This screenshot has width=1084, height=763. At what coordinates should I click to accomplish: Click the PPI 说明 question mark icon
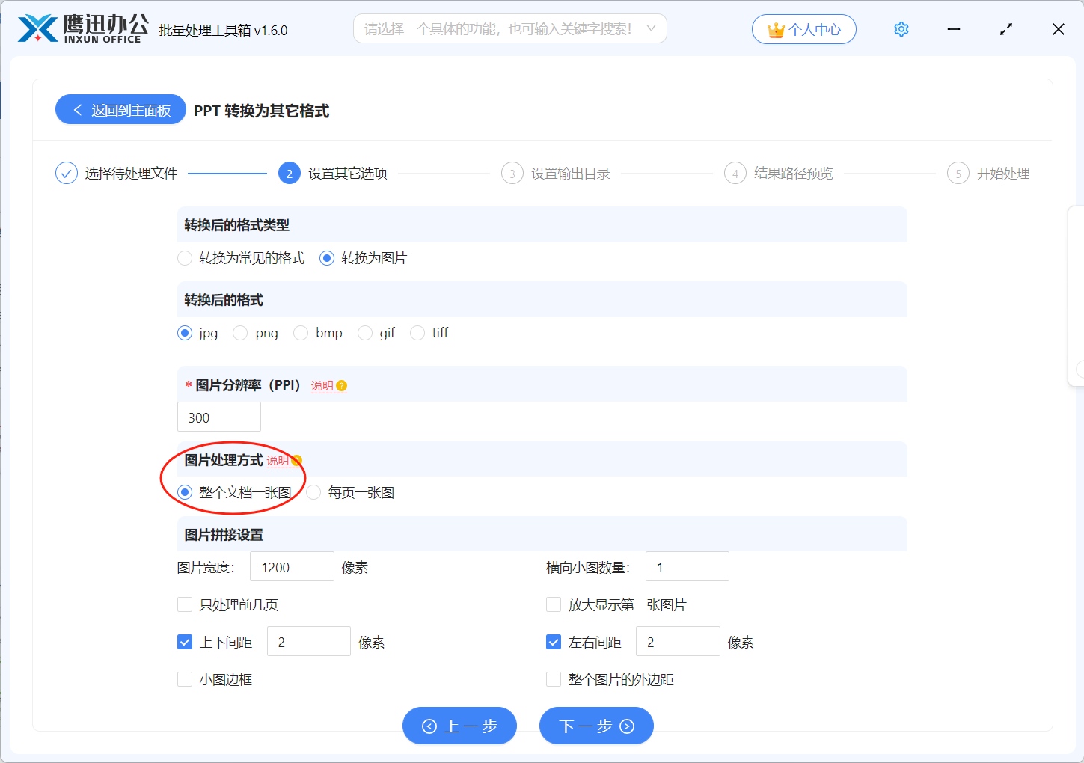click(x=342, y=386)
